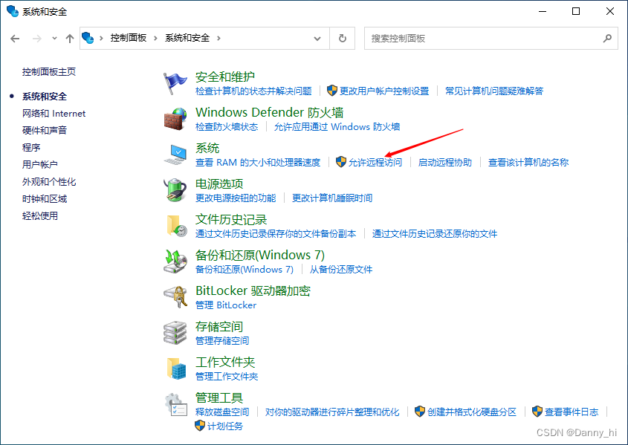Screen dimensions: 628x445
Task: Click 查看 RAM 的大小和处理器速度 link
Action: click(x=258, y=163)
